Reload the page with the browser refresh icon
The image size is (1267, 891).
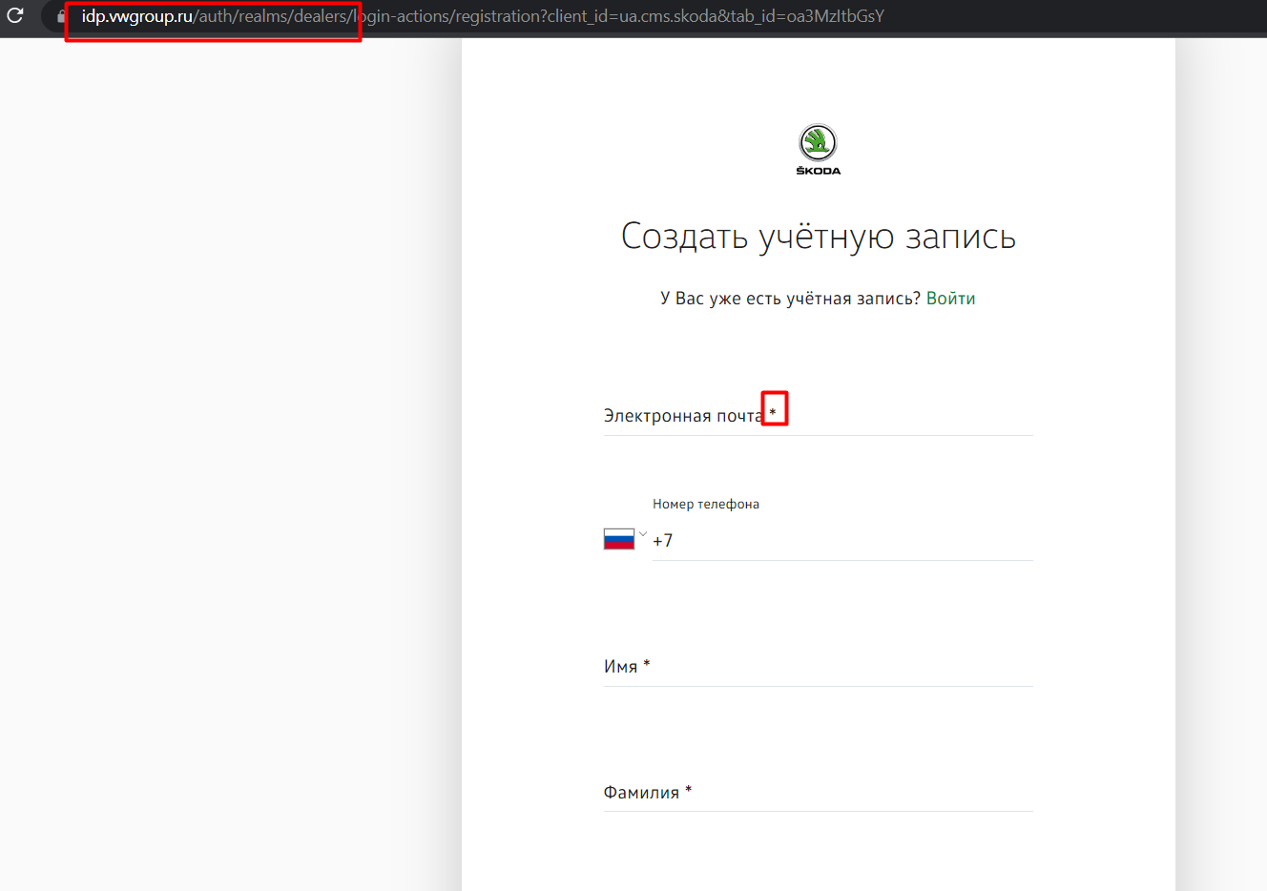pyautogui.click(x=14, y=15)
